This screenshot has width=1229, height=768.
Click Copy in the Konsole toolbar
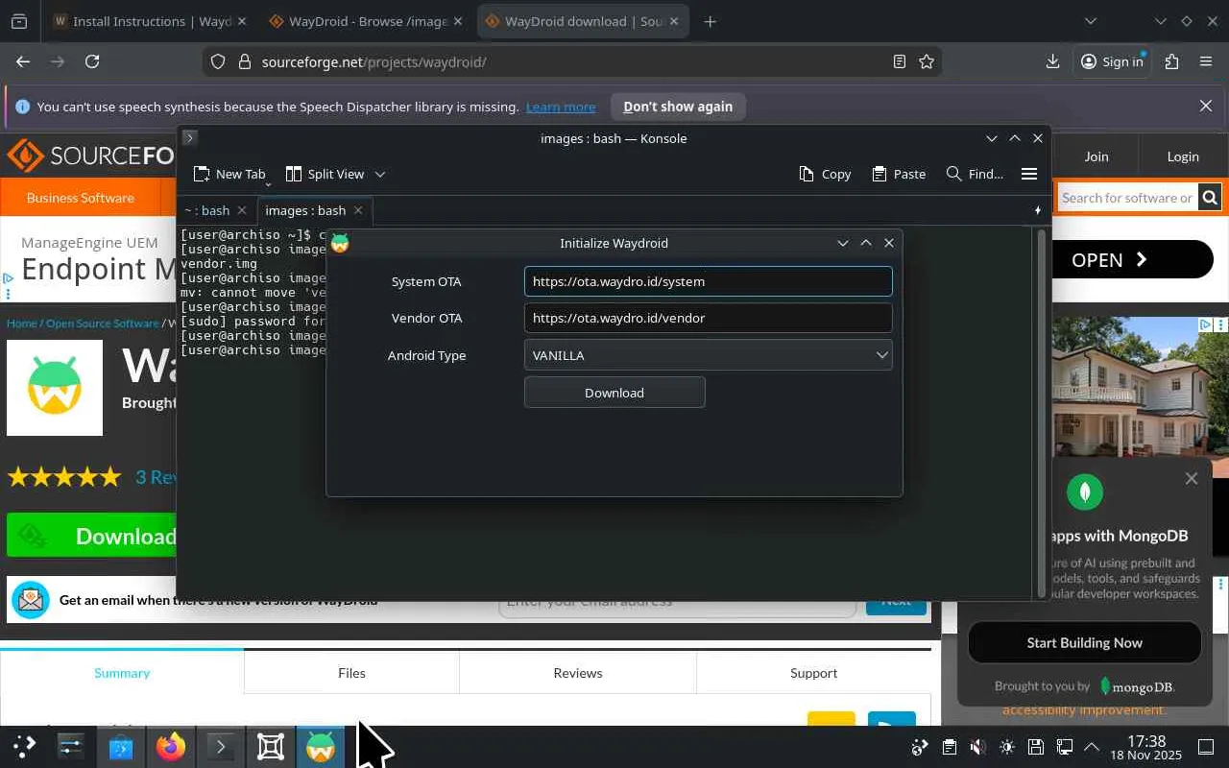[x=825, y=174]
